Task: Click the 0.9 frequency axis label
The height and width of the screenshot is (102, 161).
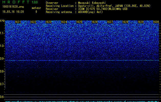Action: (2, 59)
